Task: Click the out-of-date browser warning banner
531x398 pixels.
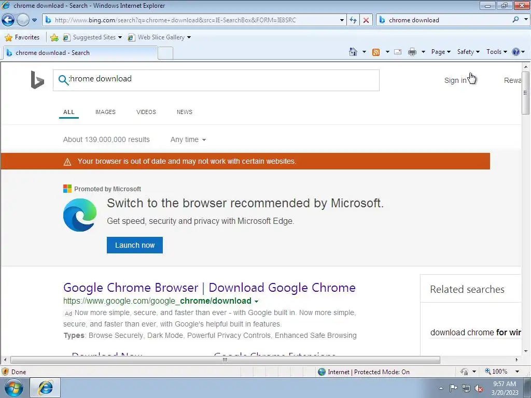Action: click(x=245, y=161)
